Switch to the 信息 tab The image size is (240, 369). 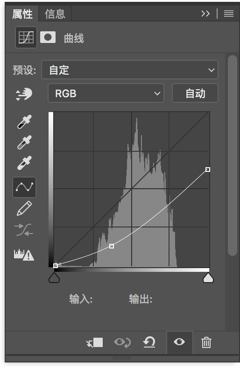tap(55, 14)
